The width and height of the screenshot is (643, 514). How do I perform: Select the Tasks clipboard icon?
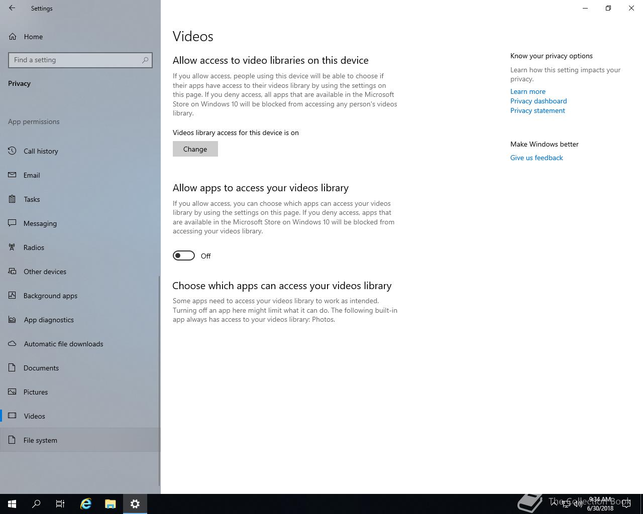coord(13,199)
